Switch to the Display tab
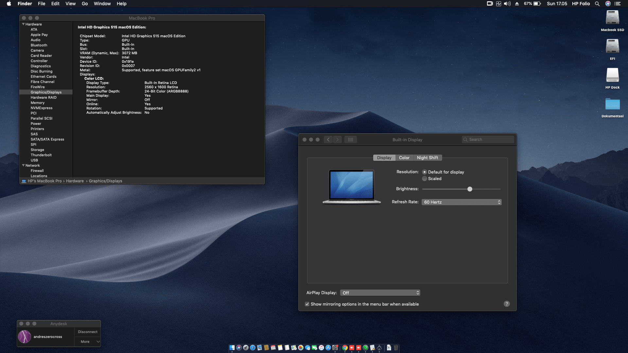The width and height of the screenshot is (628, 353). [x=384, y=158]
